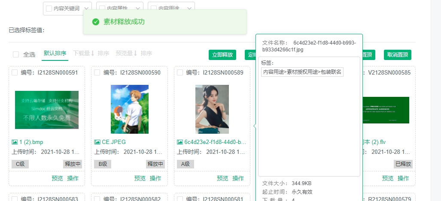Open the 内容用途 dropdown arrow
Screen dimensions: 441x201
click(x=189, y=9)
